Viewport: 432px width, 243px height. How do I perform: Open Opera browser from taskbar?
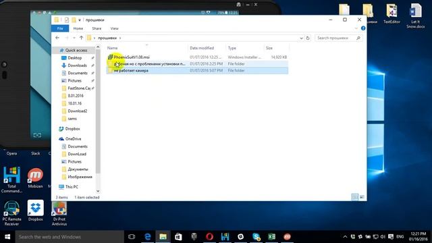pyautogui.click(x=209, y=237)
